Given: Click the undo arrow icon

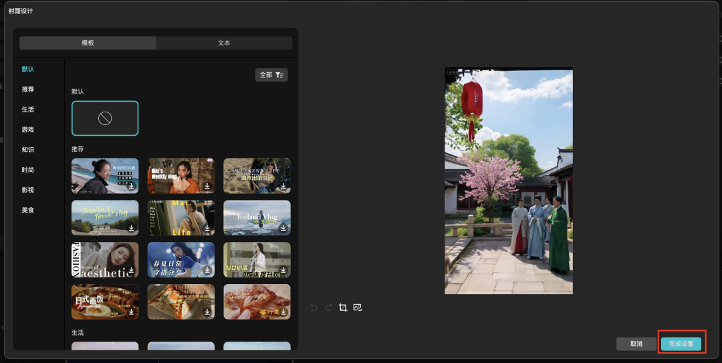Looking at the screenshot, I should [314, 308].
